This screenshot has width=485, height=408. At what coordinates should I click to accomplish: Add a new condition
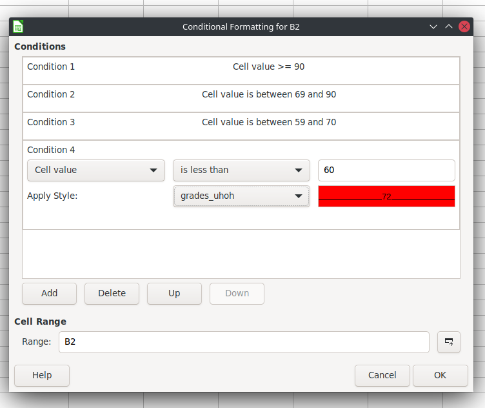pos(49,294)
